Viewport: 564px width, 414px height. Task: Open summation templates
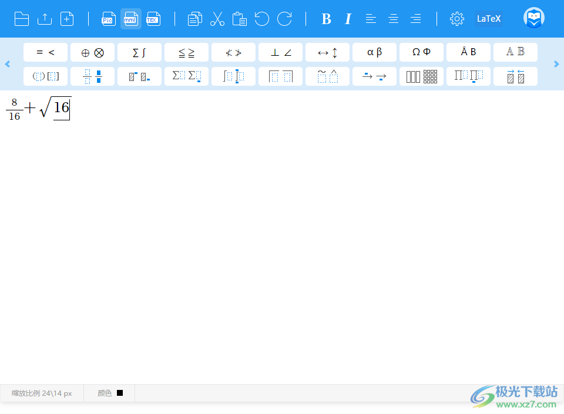click(186, 76)
